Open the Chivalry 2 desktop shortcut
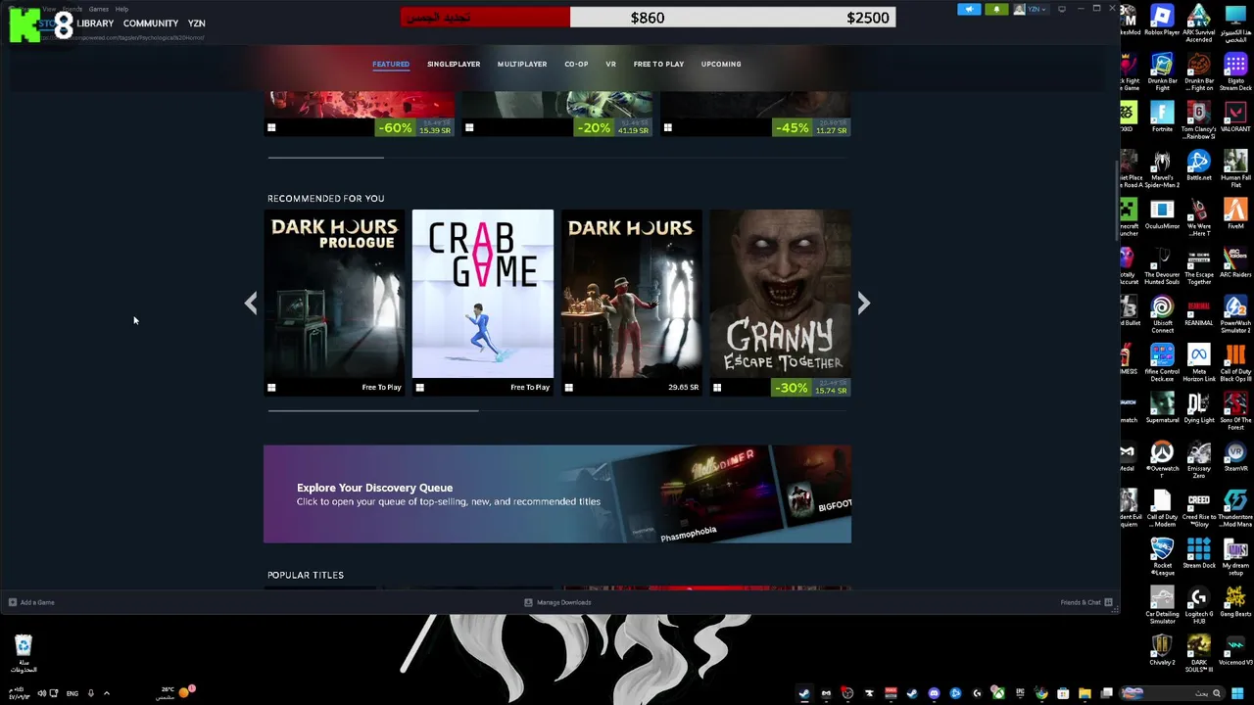 tap(1162, 651)
